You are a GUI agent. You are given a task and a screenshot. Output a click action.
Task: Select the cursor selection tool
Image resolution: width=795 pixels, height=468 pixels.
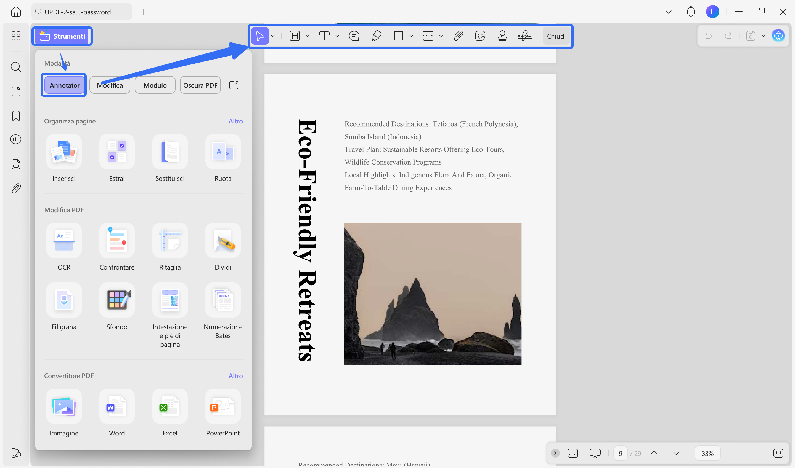click(x=260, y=36)
